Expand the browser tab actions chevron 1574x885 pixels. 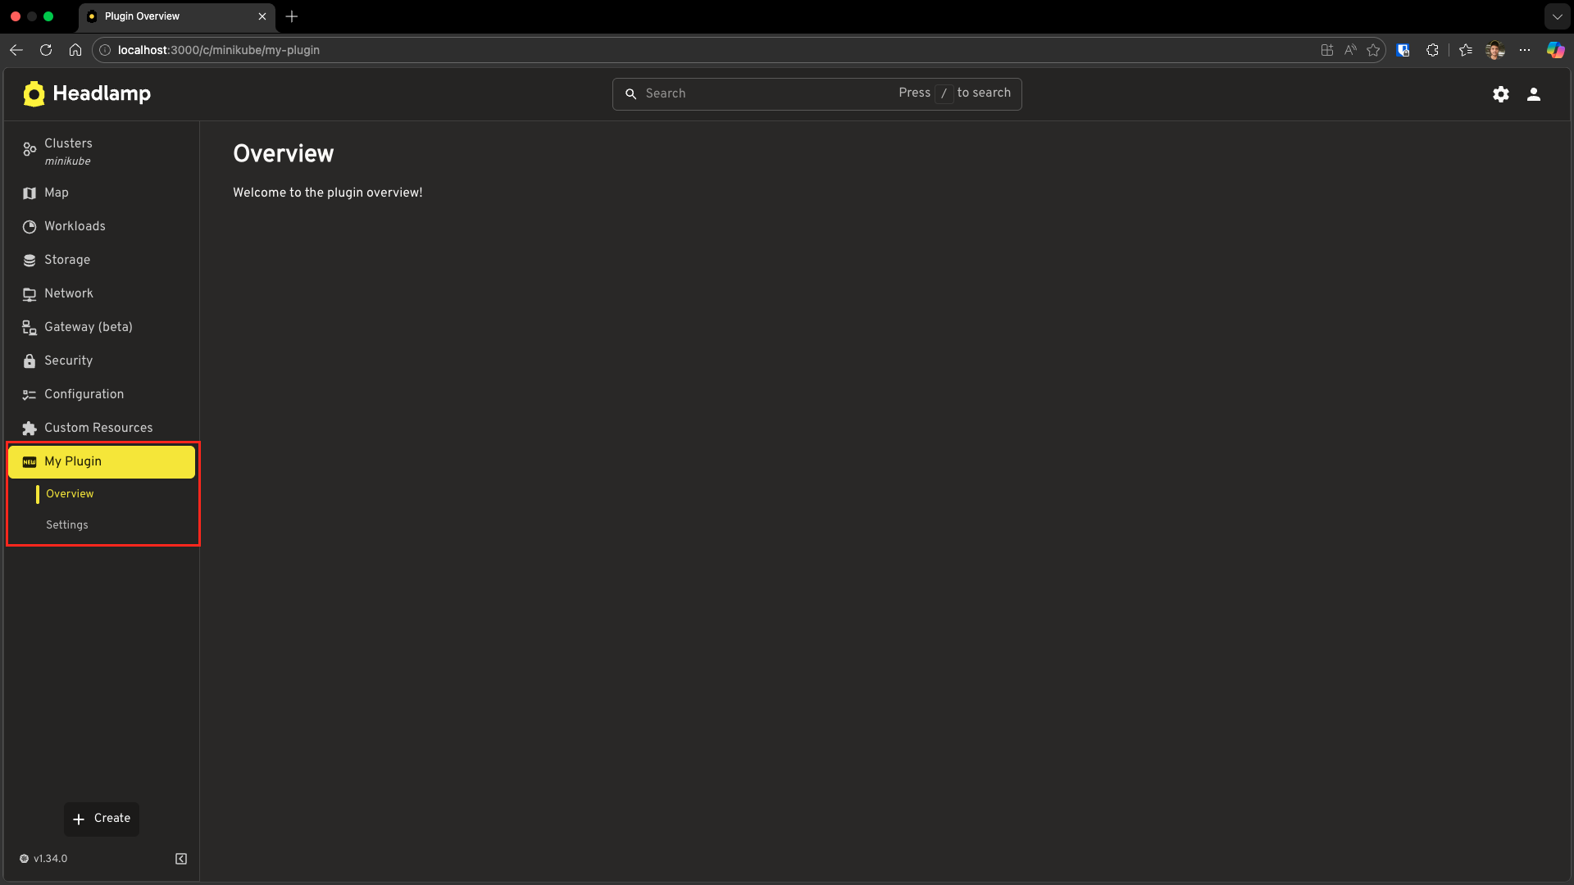click(1557, 16)
